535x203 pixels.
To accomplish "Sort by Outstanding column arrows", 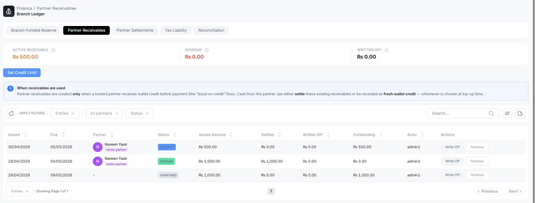I will (x=381, y=135).
